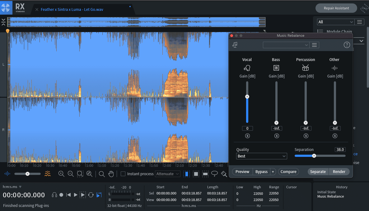Open the Magnifying glass search tool
The image size is (369, 211).
102,174
